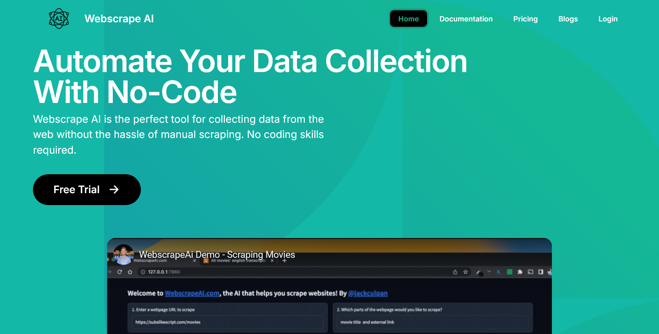Click the Webscrape AI atom logo icon
Screen dimensions: 659x334
(59, 19)
